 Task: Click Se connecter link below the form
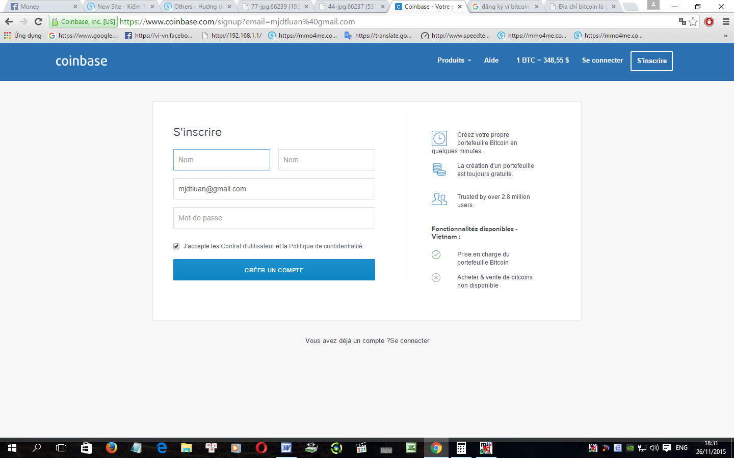click(x=410, y=341)
